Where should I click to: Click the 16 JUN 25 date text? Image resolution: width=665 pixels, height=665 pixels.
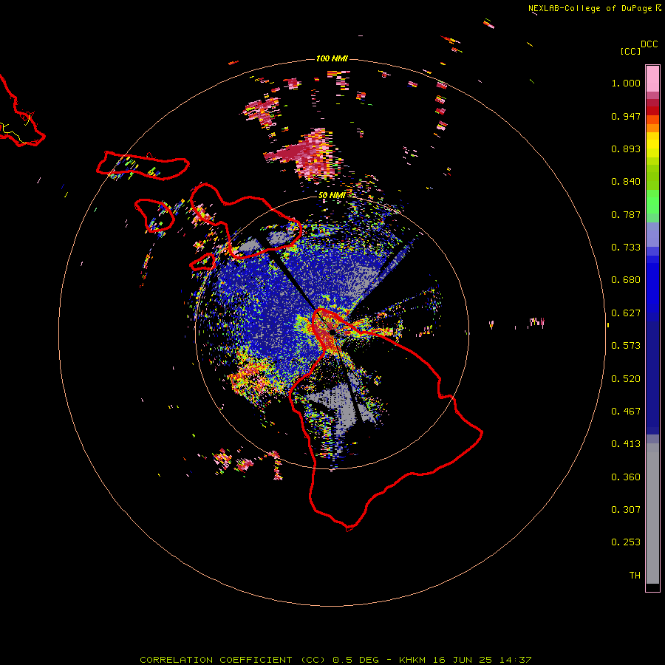tap(463, 660)
